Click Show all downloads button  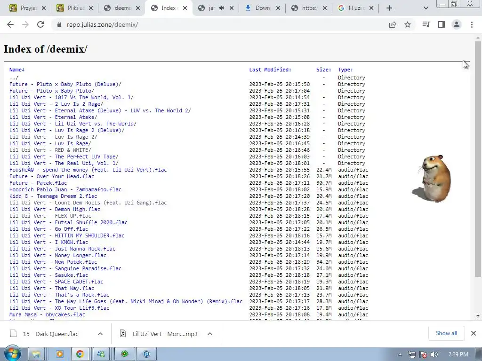coord(446,333)
